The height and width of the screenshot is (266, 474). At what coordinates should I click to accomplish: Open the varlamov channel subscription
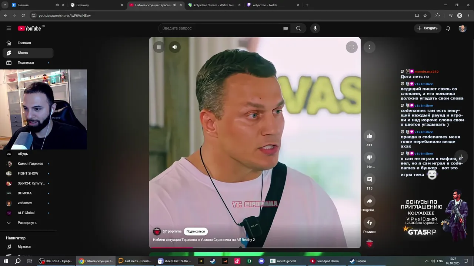pos(28,203)
